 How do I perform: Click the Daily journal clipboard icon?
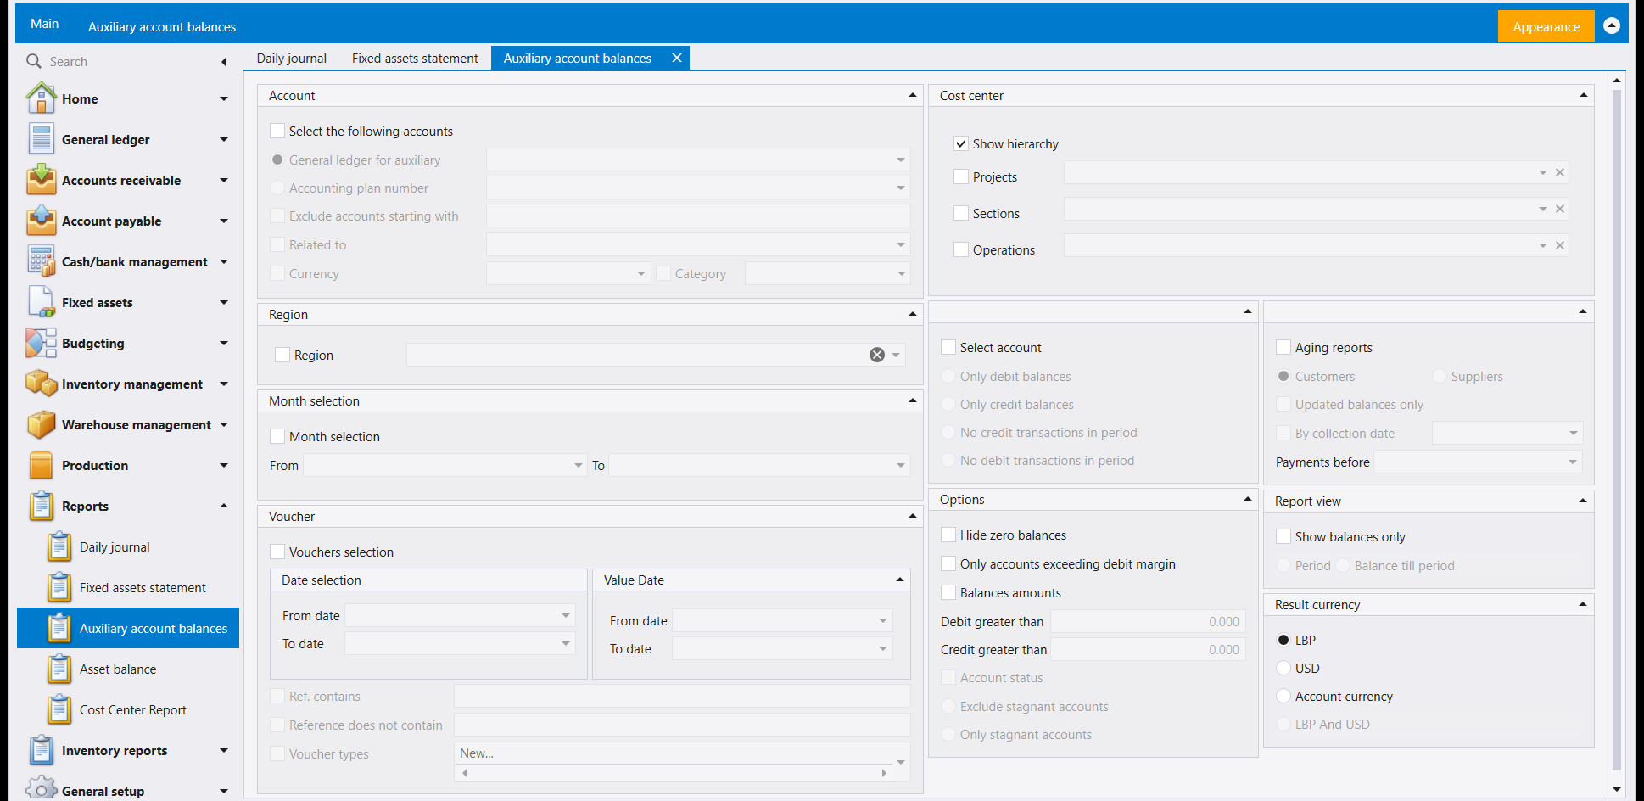click(59, 546)
